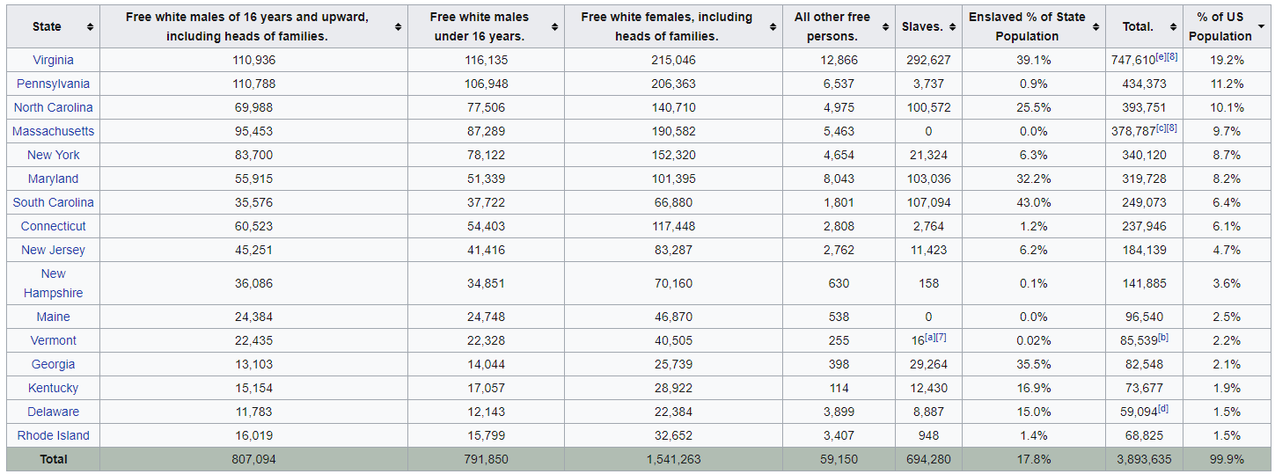Click footnote [b] beside Vermont's total
The image size is (1275, 474).
(1163, 338)
